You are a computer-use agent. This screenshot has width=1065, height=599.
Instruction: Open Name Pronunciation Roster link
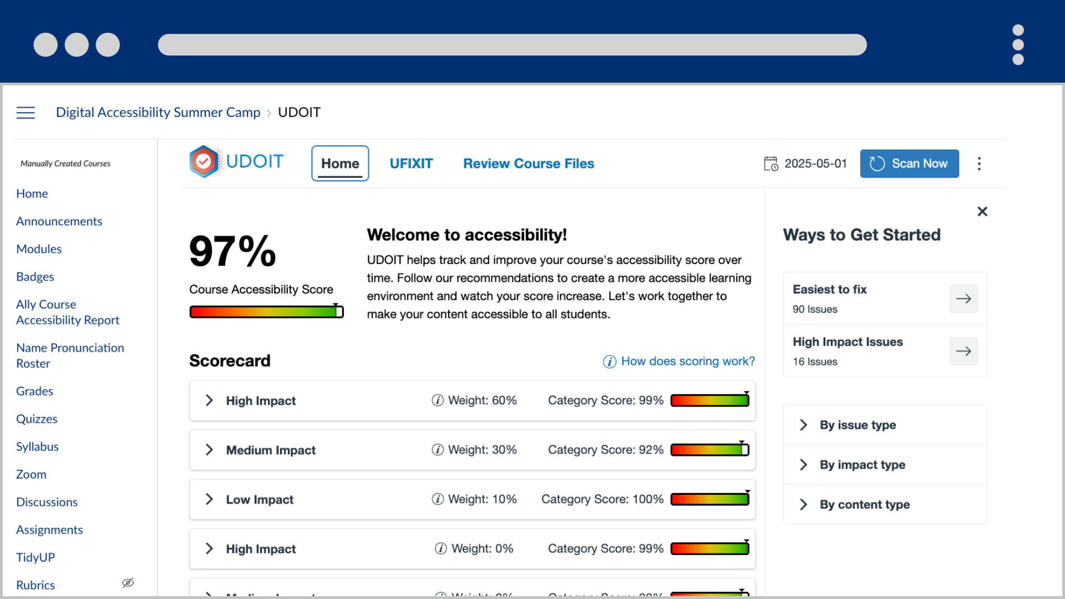tap(70, 356)
